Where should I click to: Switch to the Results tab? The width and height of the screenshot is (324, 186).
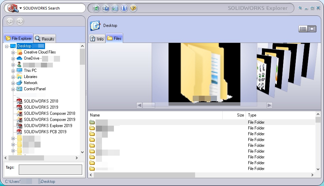(x=45, y=38)
